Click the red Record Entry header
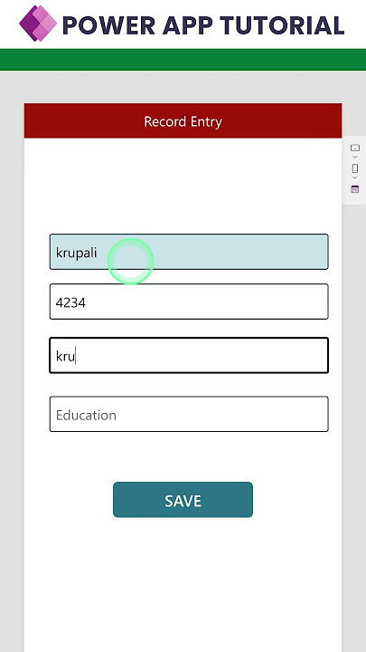This screenshot has width=366, height=652. [x=183, y=120]
